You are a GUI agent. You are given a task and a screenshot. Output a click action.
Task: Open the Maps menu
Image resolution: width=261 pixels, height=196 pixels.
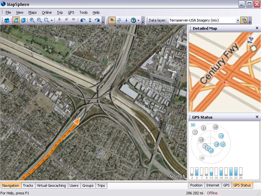point(32,12)
